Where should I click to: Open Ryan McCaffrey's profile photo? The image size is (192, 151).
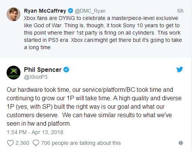point(14,14)
